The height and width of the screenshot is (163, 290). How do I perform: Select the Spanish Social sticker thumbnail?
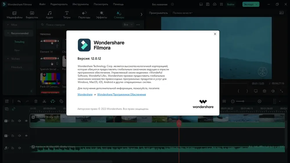50,61
